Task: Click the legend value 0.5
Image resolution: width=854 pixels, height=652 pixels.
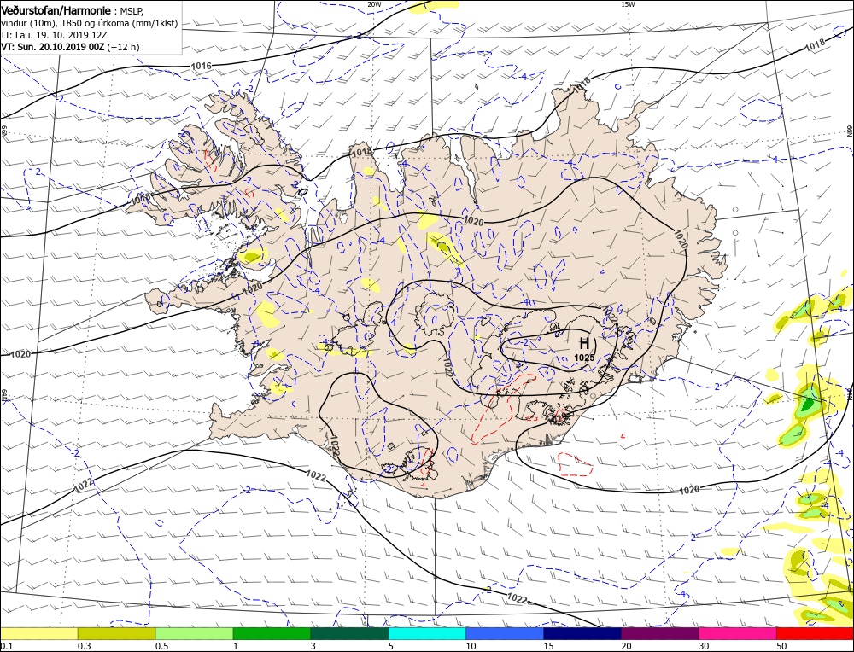Action: [x=161, y=646]
